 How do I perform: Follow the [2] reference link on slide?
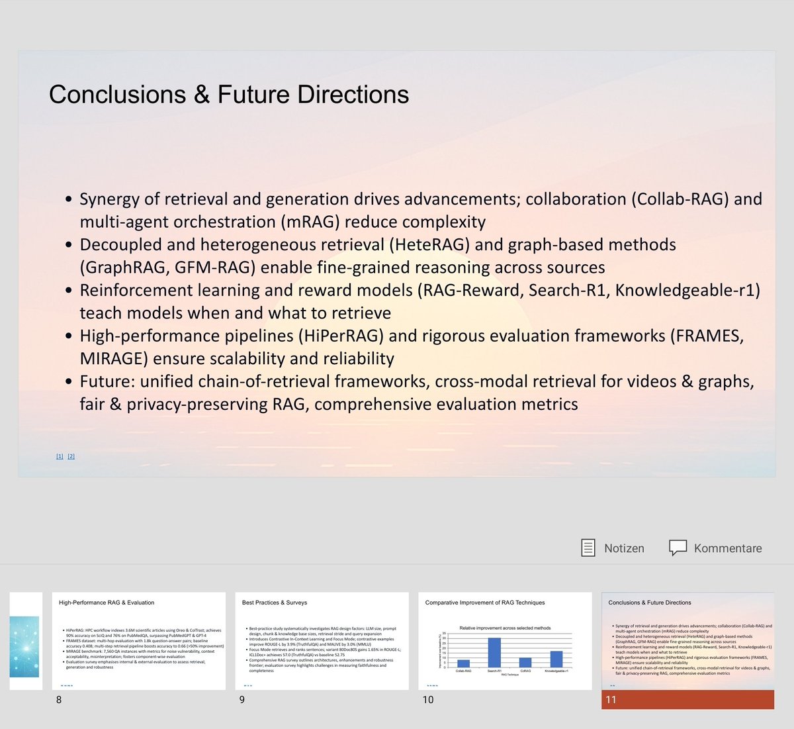point(71,456)
